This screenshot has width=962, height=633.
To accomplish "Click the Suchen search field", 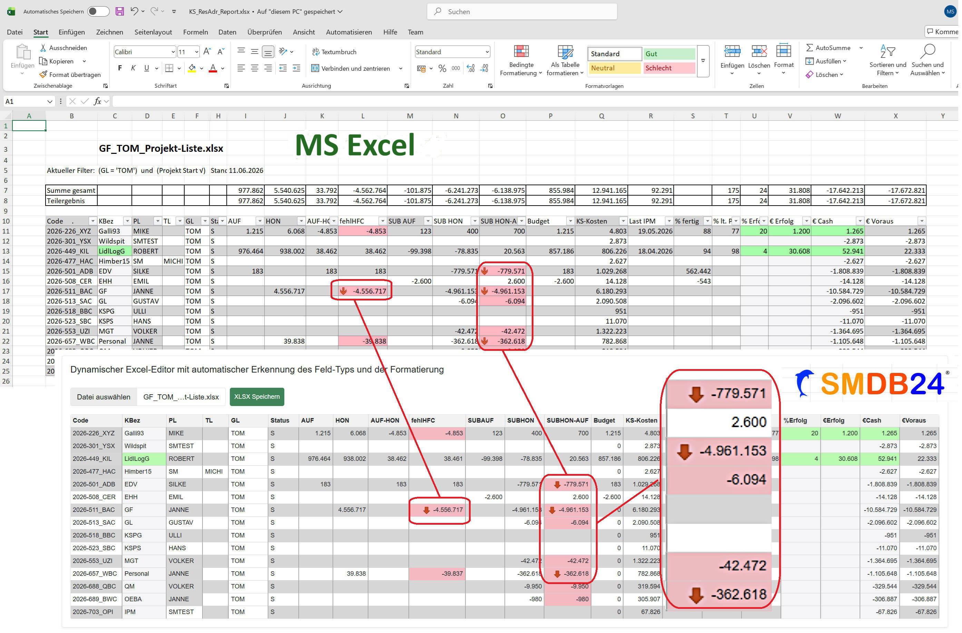I will coord(521,11).
